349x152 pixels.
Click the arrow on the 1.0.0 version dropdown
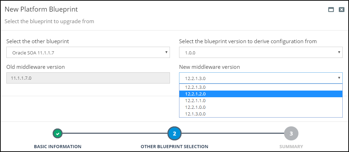pyautogui.click(x=339, y=53)
